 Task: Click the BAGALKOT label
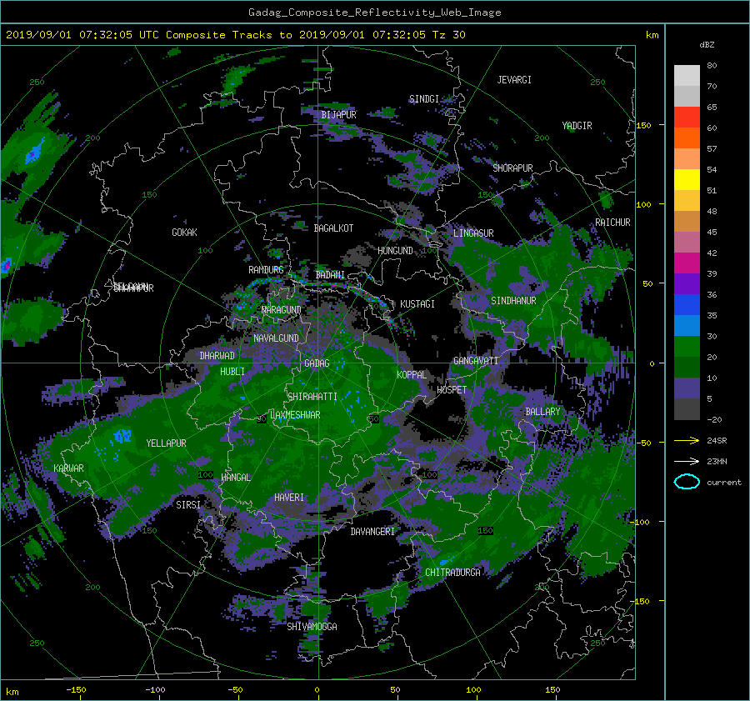[333, 228]
